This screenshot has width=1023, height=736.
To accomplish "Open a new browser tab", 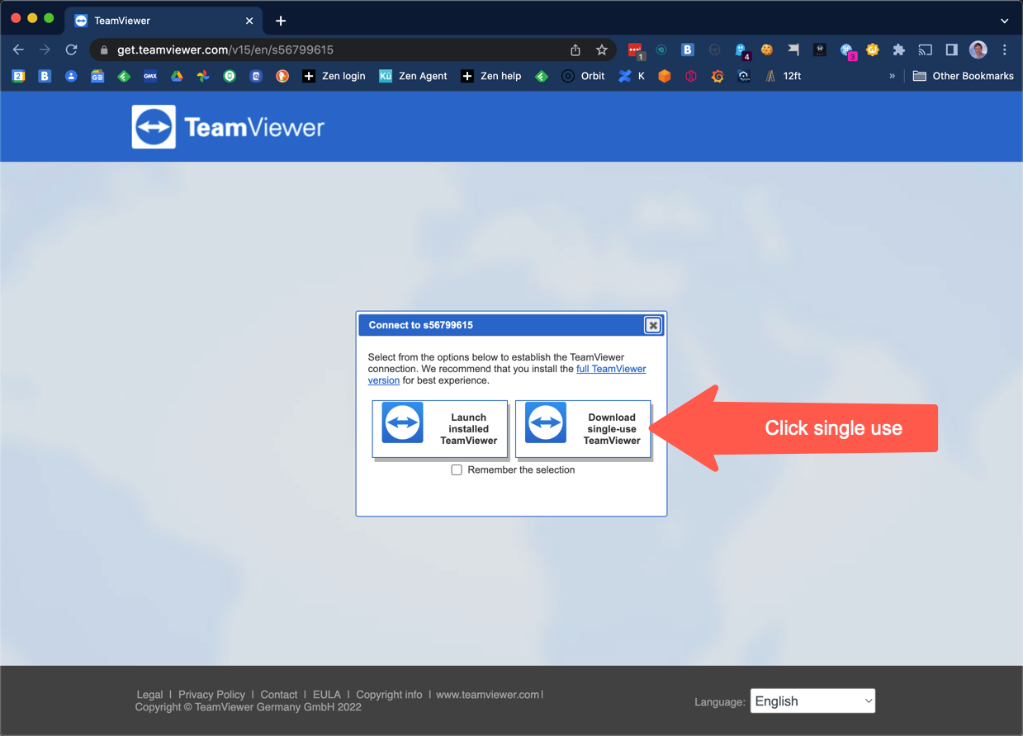I will pos(281,21).
